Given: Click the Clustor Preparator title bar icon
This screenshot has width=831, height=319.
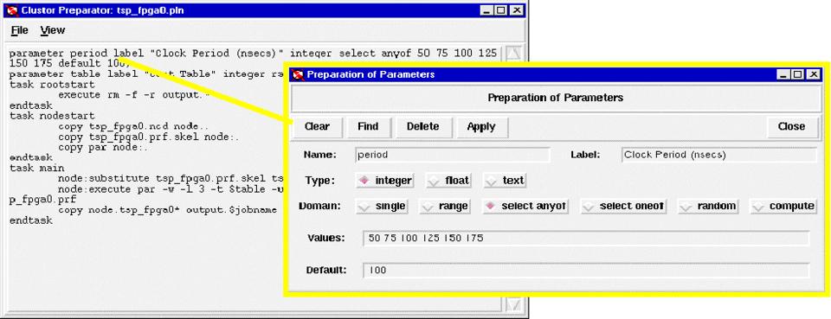Looking at the screenshot, I should 13,10.
